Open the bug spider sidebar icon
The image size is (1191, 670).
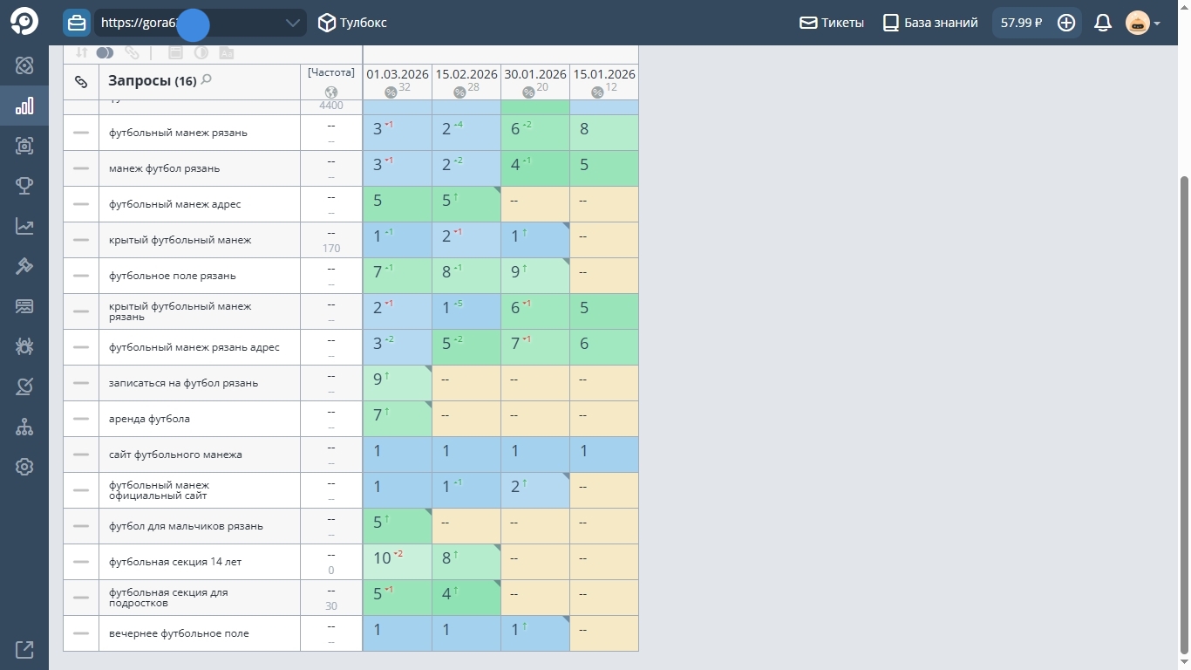click(24, 346)
